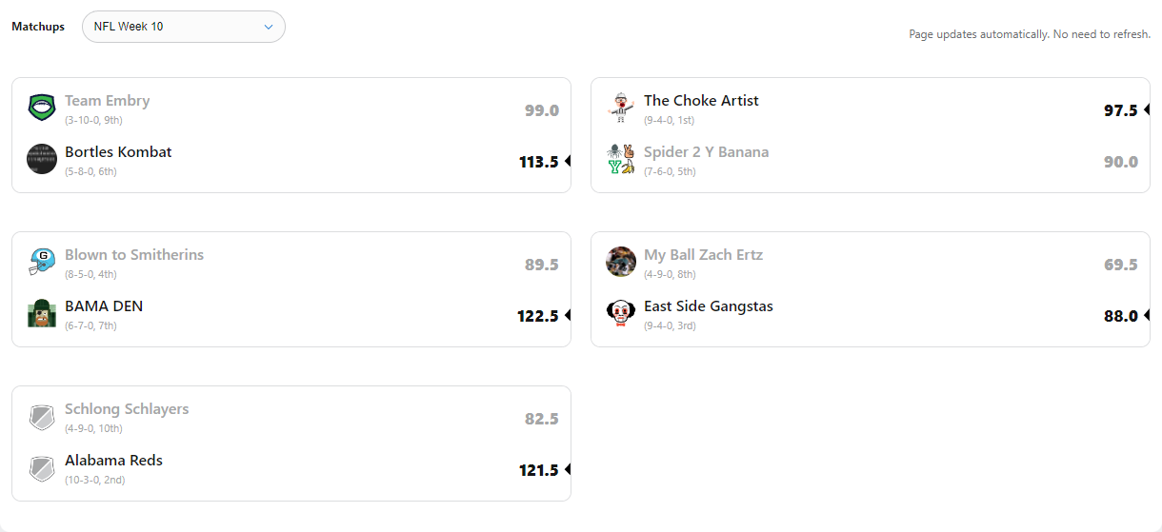This screenshot has height=532, width=1162.
Task: Click My Ball Zach Ertz avatar
Action: pos(621,262)
